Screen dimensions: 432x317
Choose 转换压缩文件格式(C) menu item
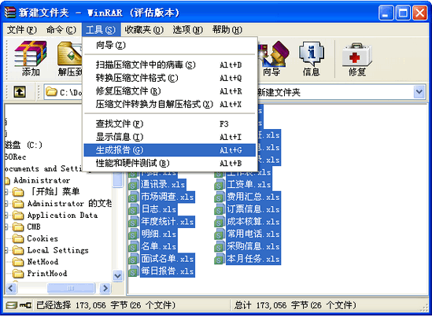[x=170, y=78]
